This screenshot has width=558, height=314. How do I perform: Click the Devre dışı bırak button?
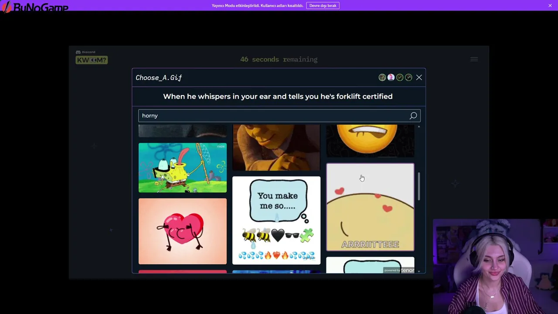323,6
